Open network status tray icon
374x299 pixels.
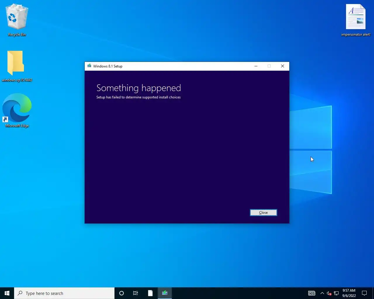[336, 293]
